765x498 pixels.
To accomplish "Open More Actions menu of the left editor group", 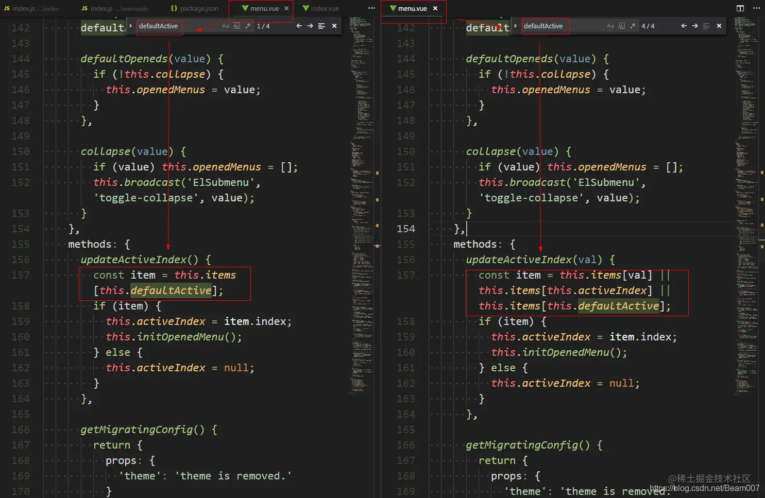I will 371,9.
